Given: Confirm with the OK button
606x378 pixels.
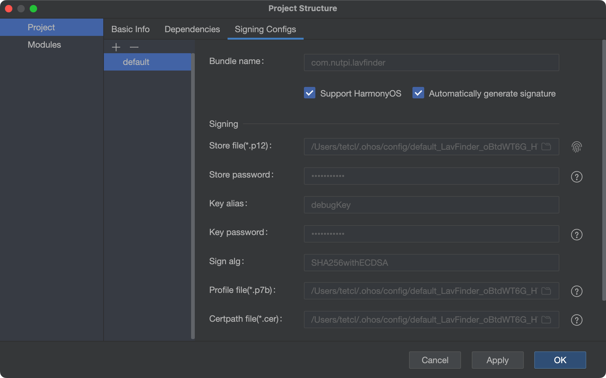Looking at the screenshot, I should click(560, 360).
